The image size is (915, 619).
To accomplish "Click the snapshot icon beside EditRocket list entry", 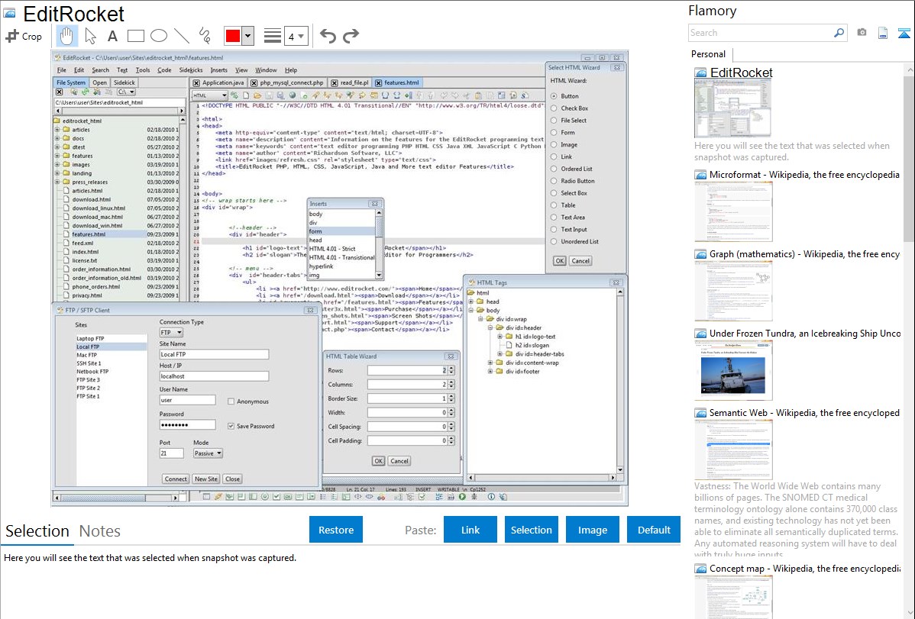I will click(700, 73).
